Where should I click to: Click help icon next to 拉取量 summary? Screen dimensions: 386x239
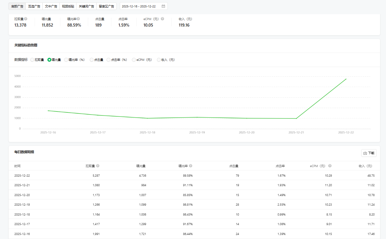[26, 19]
